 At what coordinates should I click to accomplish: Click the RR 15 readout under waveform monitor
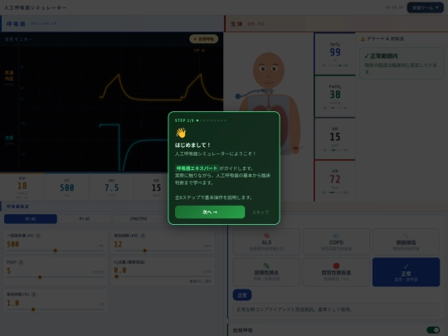[156, 187]
